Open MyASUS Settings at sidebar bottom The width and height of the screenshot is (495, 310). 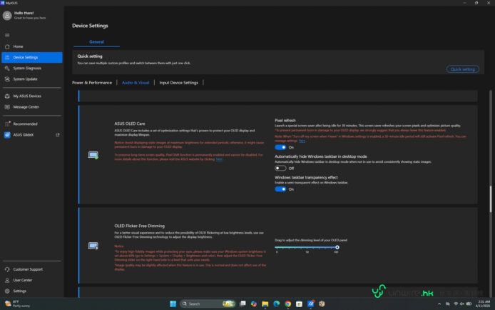point(31,291)
